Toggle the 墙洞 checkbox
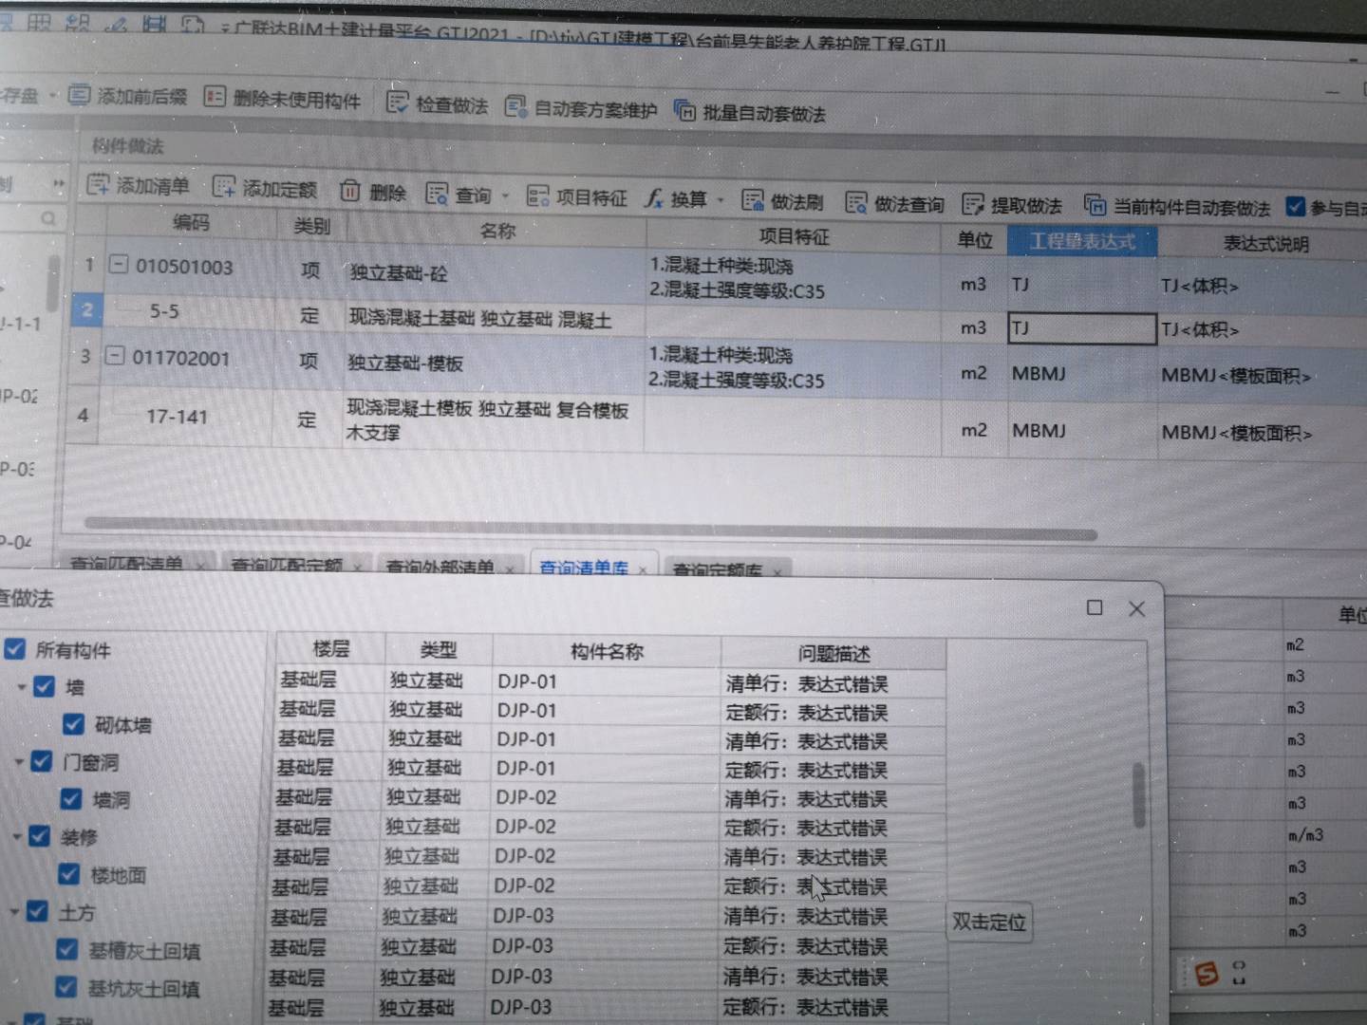This screenshot has width=1367, height=1025. coord(70,799)
